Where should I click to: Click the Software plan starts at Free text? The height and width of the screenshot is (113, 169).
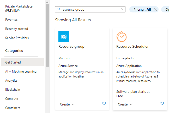click(x=133, y=94)
